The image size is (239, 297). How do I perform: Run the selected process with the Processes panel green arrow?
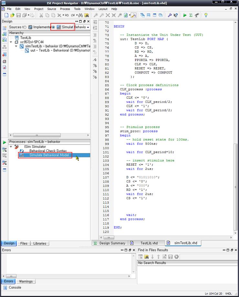(5, 142)
